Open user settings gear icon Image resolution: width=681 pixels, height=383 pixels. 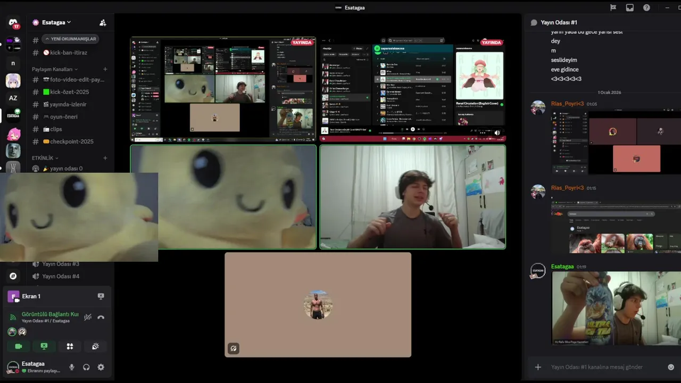[x=101, y=367]
